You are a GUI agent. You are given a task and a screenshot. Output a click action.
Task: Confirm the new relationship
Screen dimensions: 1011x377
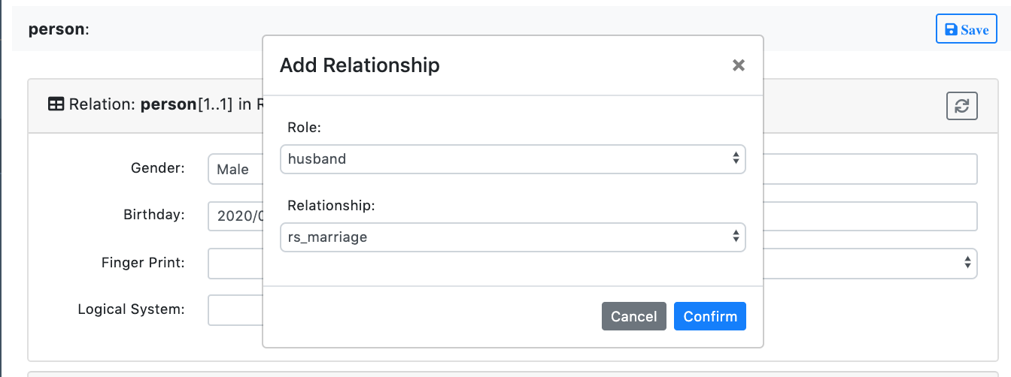[709, 316]
